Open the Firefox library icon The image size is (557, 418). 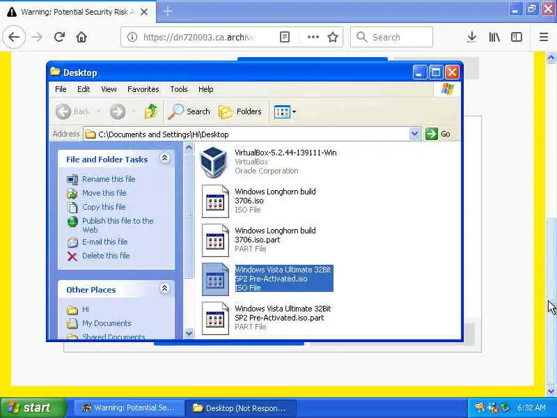pyautogui.click(x=494, y=37)
